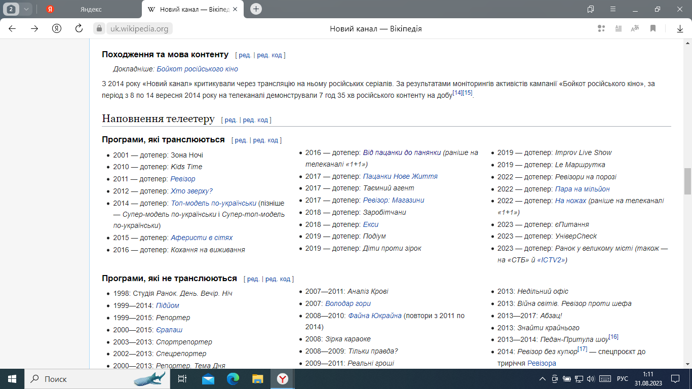Open the Екси link
692x389 pixels.
[x=371, y=224]
